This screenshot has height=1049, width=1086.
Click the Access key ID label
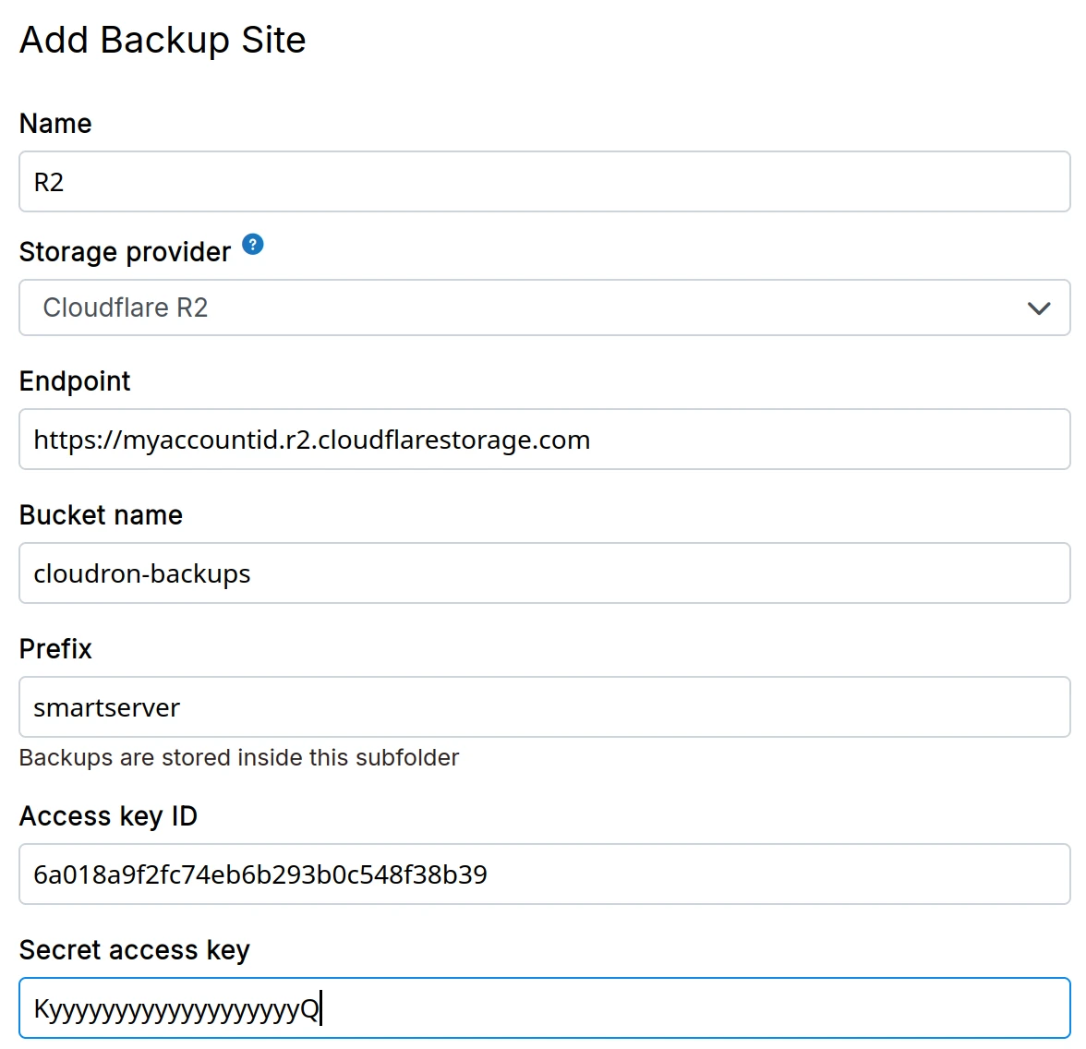pyautogui.click(x=108, y=815)
